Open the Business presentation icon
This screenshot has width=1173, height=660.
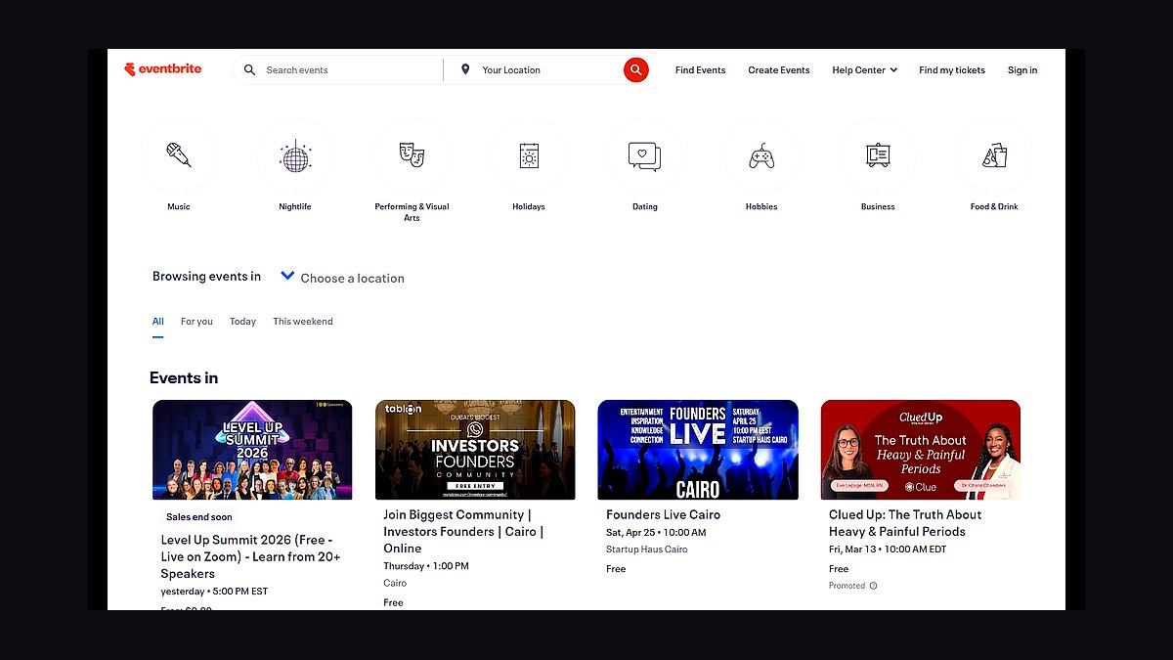pos(878,155)
